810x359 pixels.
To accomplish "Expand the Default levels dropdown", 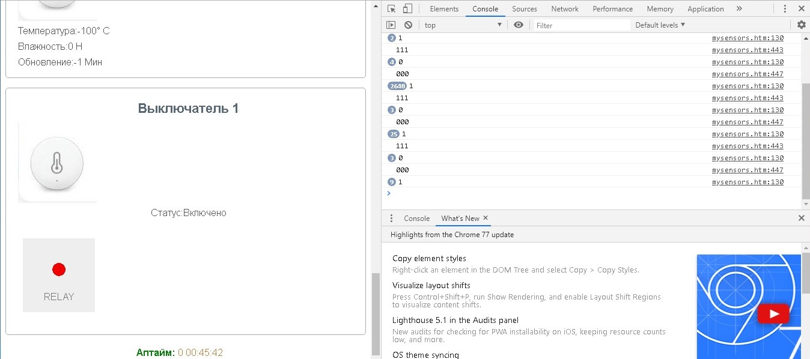I will tap(660, 25).
